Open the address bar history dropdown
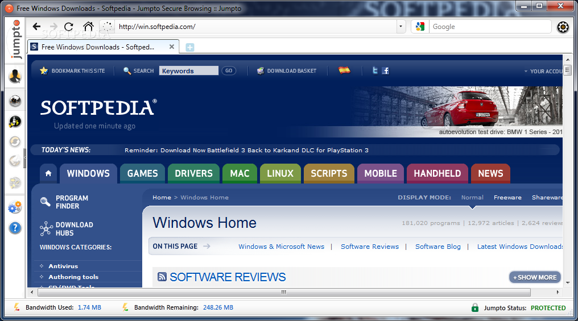This screenshot has height=321, width=578. point(401,27)
